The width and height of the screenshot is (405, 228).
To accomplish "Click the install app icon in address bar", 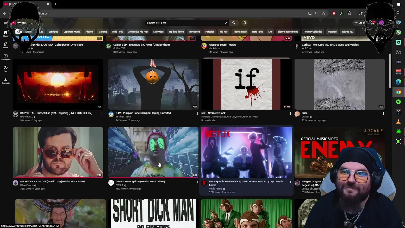I will (x=310, y=13).
